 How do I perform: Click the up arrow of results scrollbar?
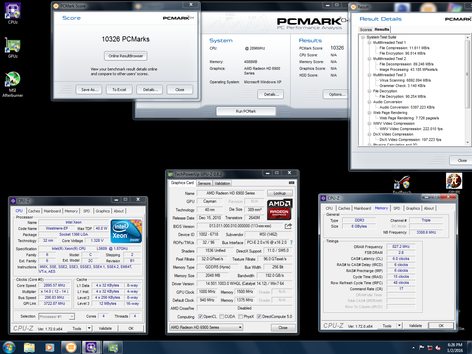coord(467,37)
